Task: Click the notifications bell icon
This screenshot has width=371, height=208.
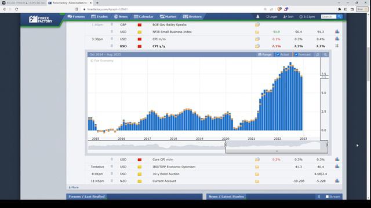Action: click(257, 17)
